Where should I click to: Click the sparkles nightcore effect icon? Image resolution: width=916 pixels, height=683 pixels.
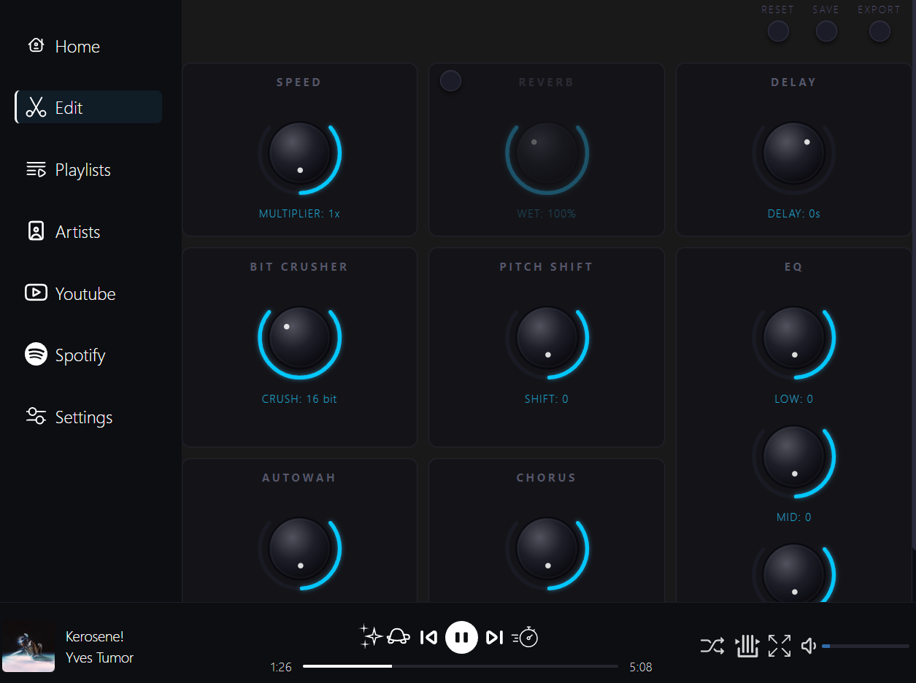coord(371,636)
